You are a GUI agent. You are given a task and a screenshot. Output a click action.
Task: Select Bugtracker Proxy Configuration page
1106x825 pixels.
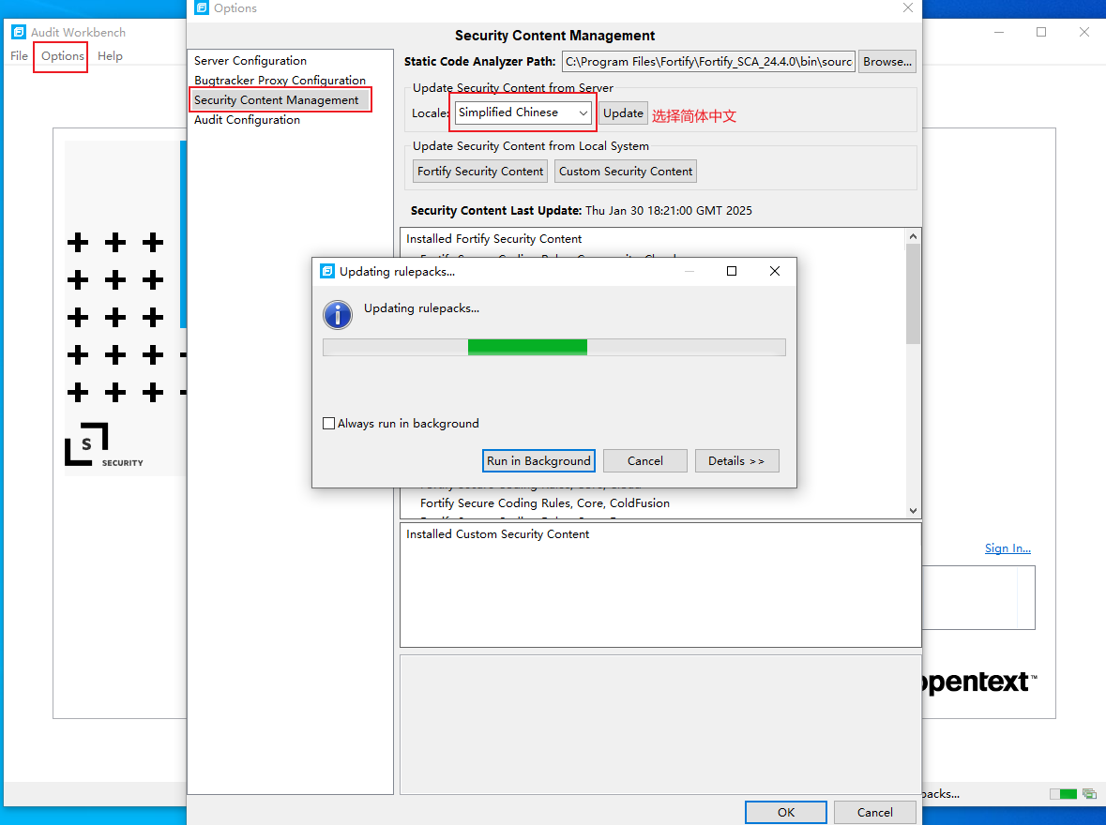click(x=280, y=81)
